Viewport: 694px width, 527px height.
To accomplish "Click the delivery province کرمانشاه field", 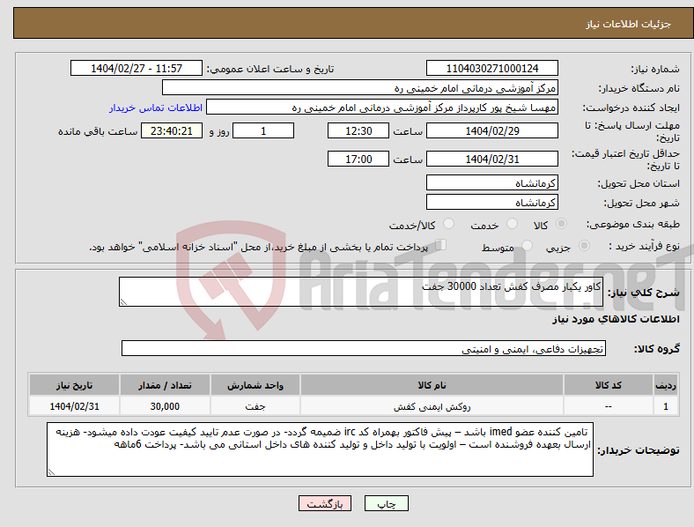I will tap(492, 183).
